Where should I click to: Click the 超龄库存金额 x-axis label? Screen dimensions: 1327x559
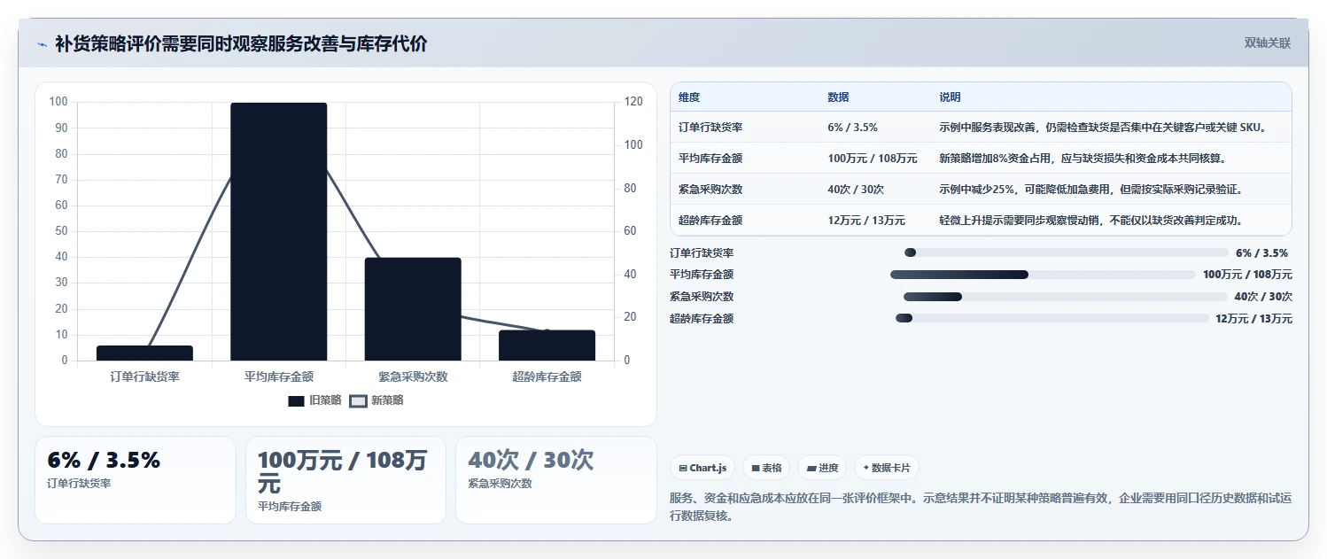(x=547, y=377)
